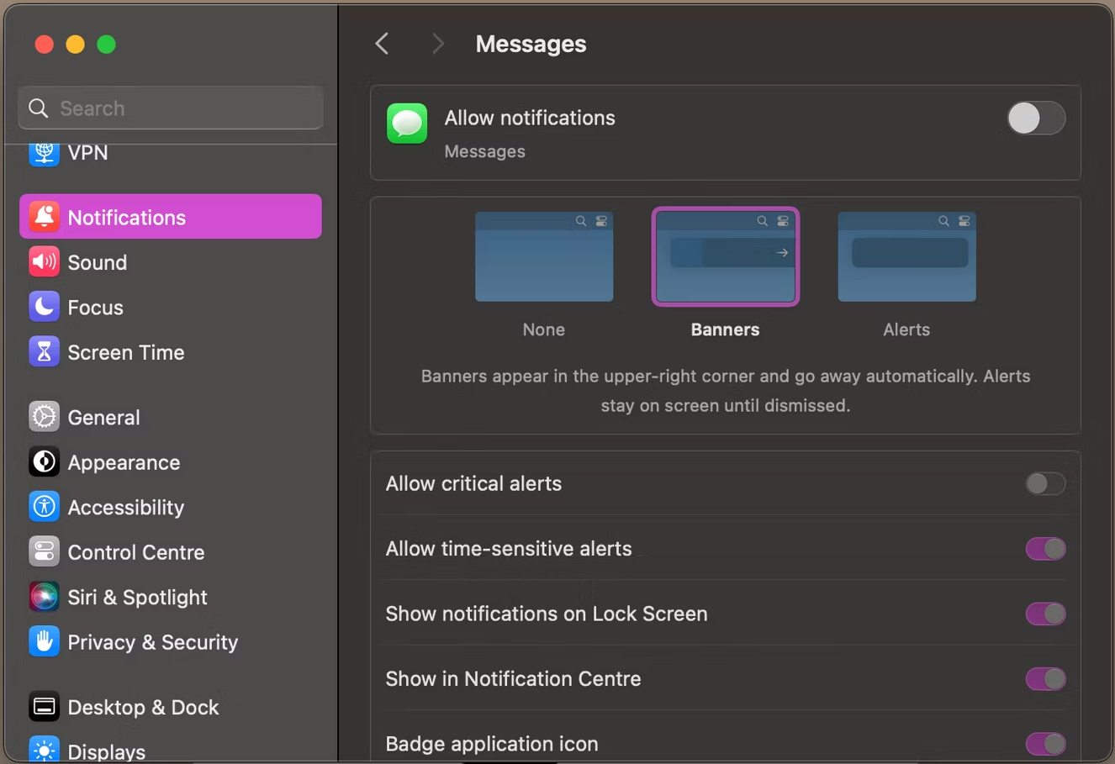Image resolution: width=1115 pixels, height=764 pixels.
Task: Click the Privacy & Security hand icon
Action: point(44,642)
